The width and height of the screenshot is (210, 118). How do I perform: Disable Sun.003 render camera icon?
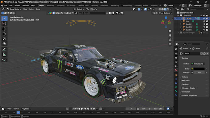click(207, 30)
